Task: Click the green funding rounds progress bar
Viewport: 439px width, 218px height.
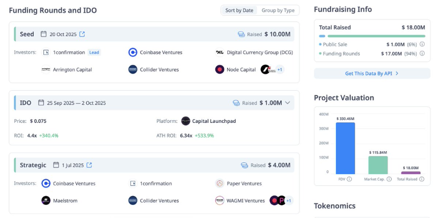Action: (x=376, y=36)
